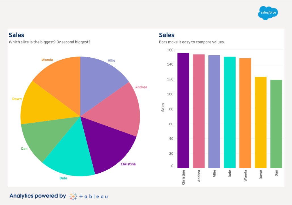Click the Salesforce cloud logo
This screenshot has height=205, width=292.
pos(268,13)
